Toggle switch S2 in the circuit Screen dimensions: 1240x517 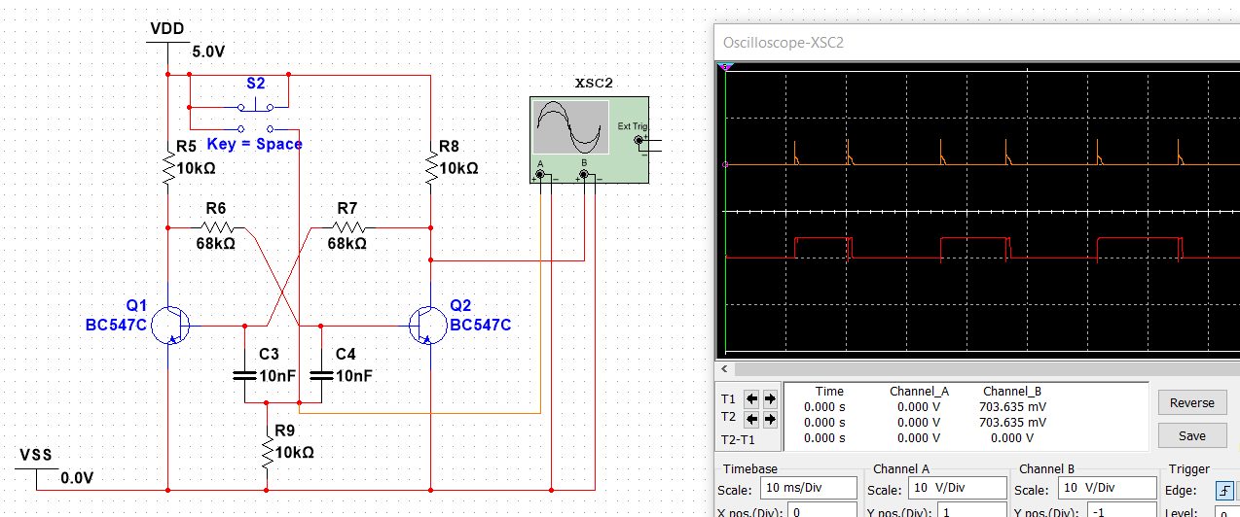coord(255,106)
